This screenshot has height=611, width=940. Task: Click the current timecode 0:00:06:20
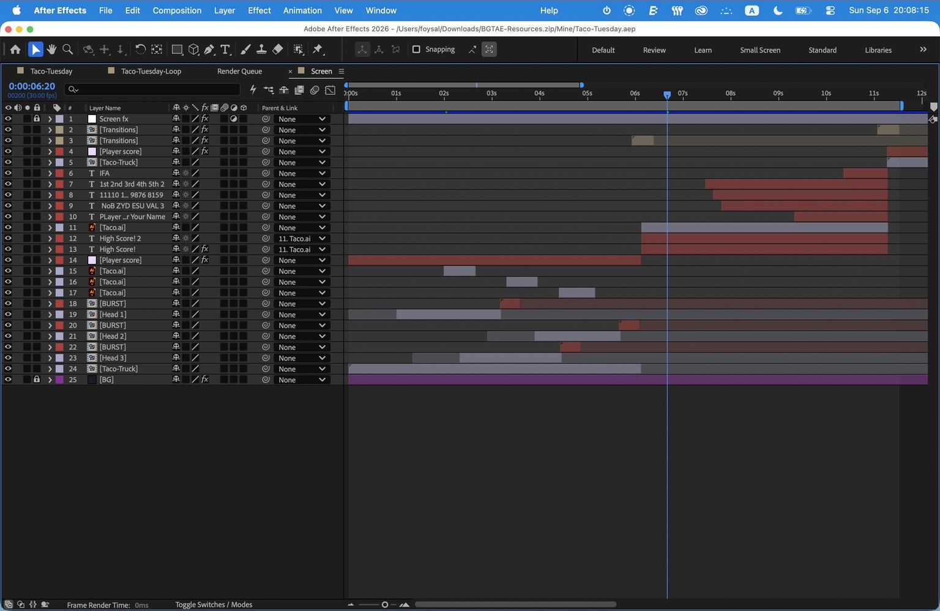(32, 86)
